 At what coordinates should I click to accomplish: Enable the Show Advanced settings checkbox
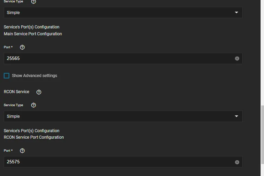pos(7,76)
